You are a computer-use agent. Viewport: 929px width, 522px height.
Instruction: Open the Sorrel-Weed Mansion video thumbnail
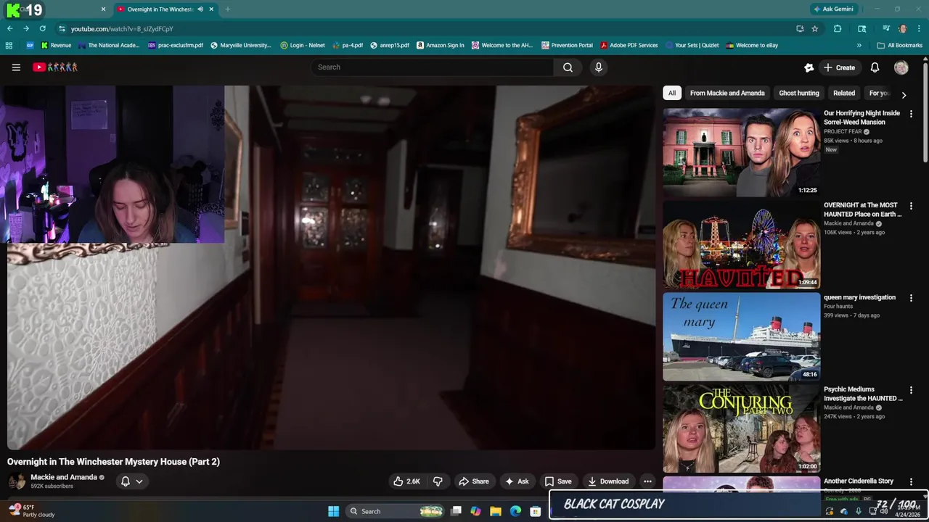(x=741, y=152)
